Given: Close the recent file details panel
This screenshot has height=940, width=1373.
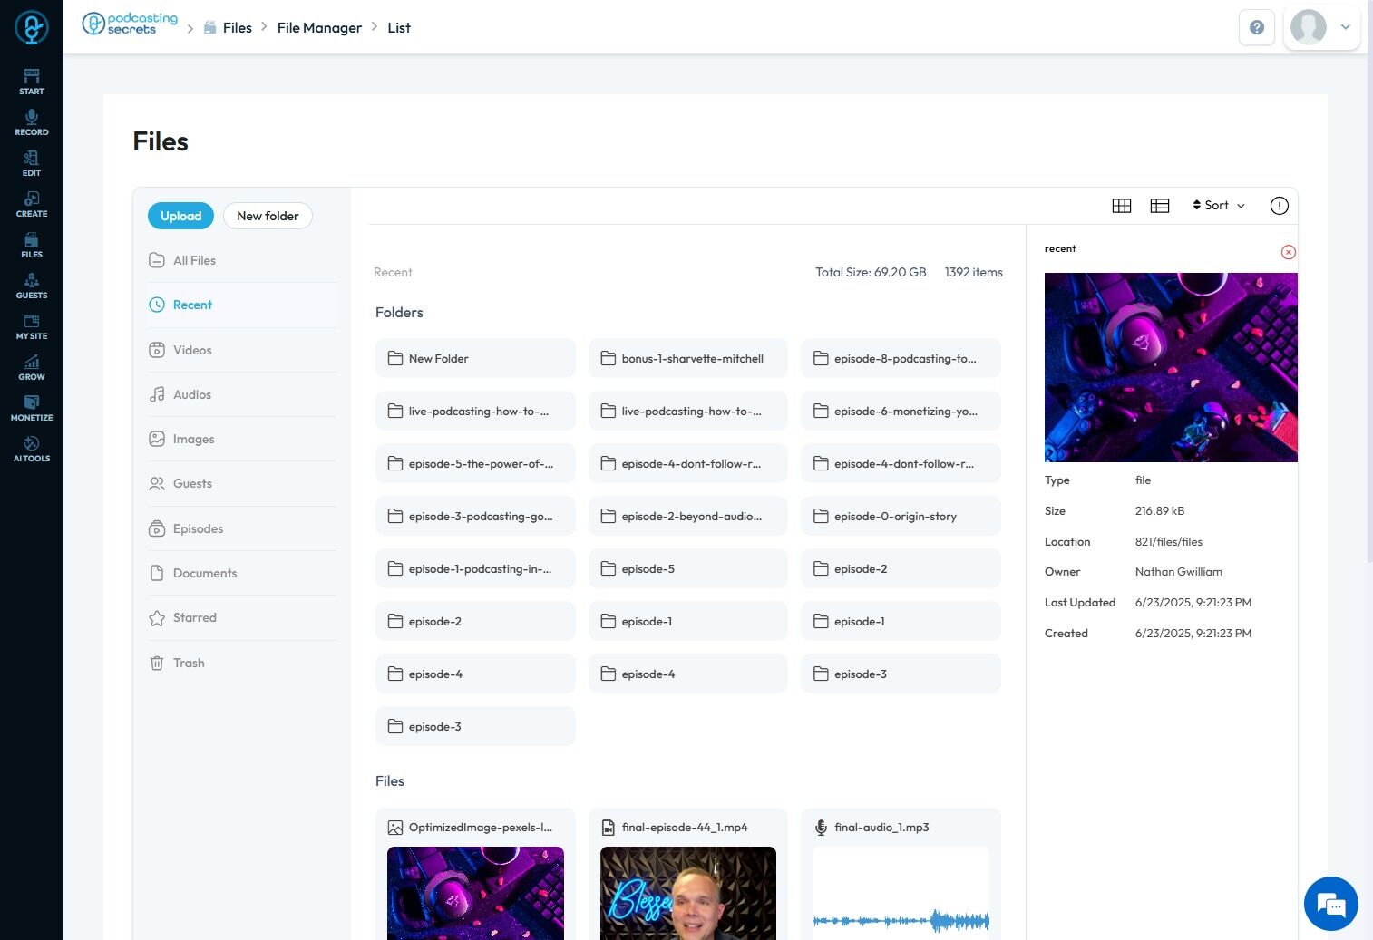Looking at the screenshot, I should [x=1288, y=252].
